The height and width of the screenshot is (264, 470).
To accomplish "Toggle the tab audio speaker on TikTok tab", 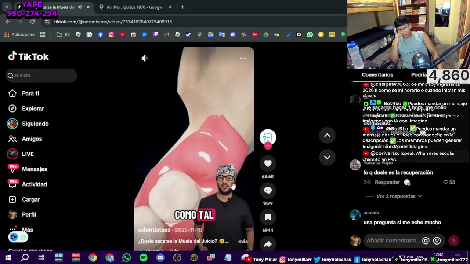I will [x=80, y=7].
